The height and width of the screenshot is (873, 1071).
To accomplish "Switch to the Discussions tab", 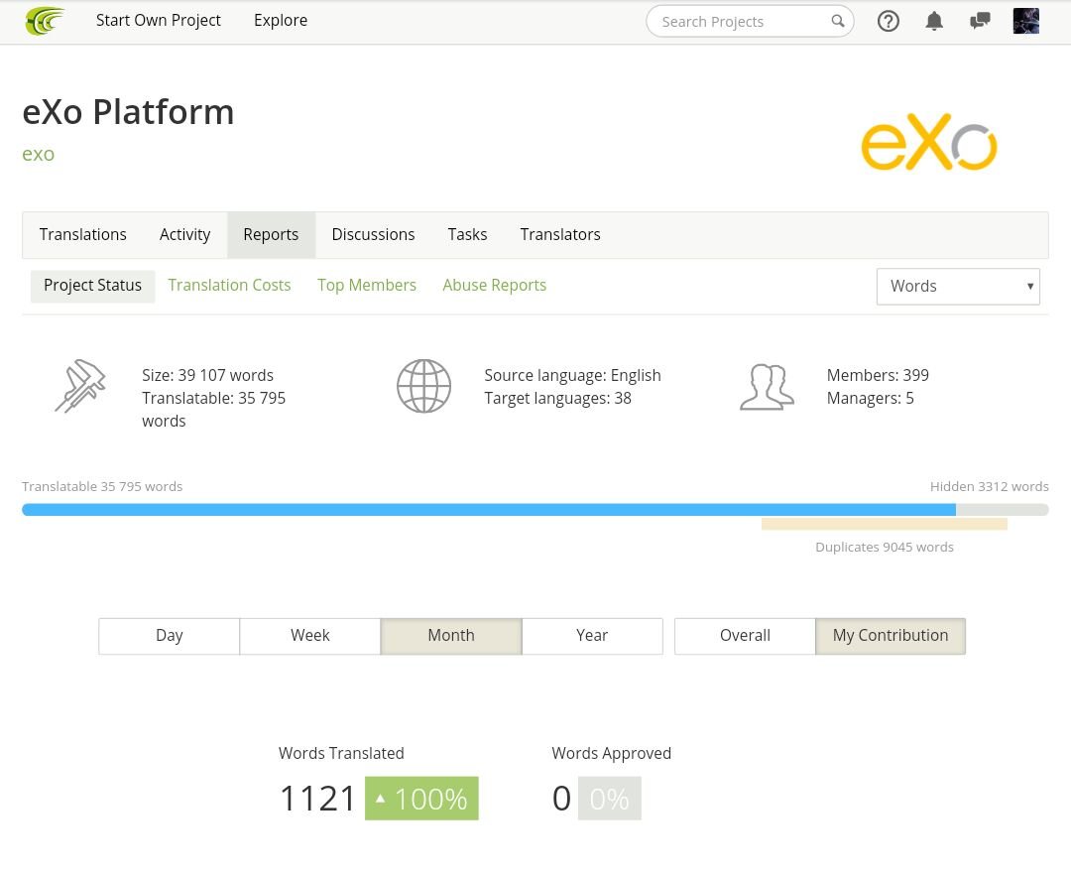I will point(373,234).
